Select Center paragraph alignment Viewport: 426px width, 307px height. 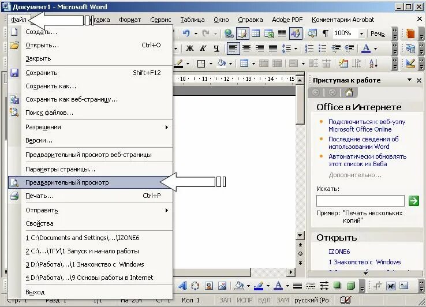click(x=246, y=48)
